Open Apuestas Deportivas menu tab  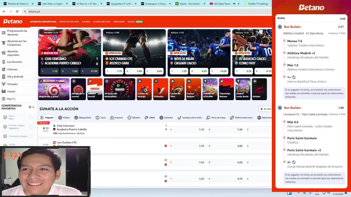(43, 22)
